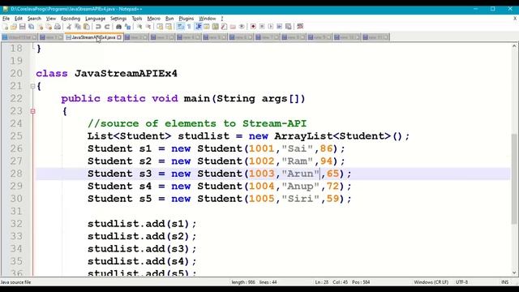Collapse main method fold marker line 23
Screen dimensions: 519x292
point(32,111)
